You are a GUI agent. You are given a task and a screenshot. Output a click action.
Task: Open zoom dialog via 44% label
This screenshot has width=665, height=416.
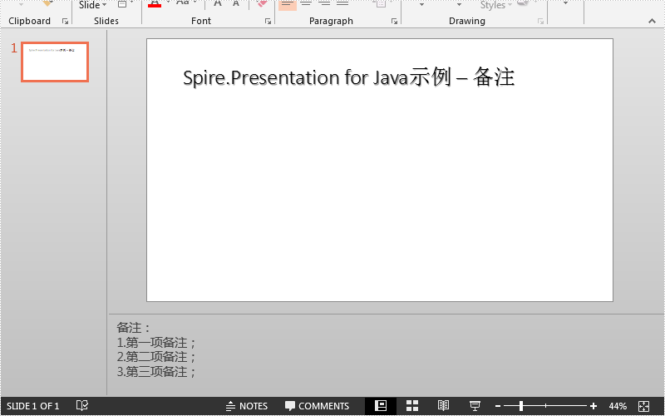(x=618, y=406)
